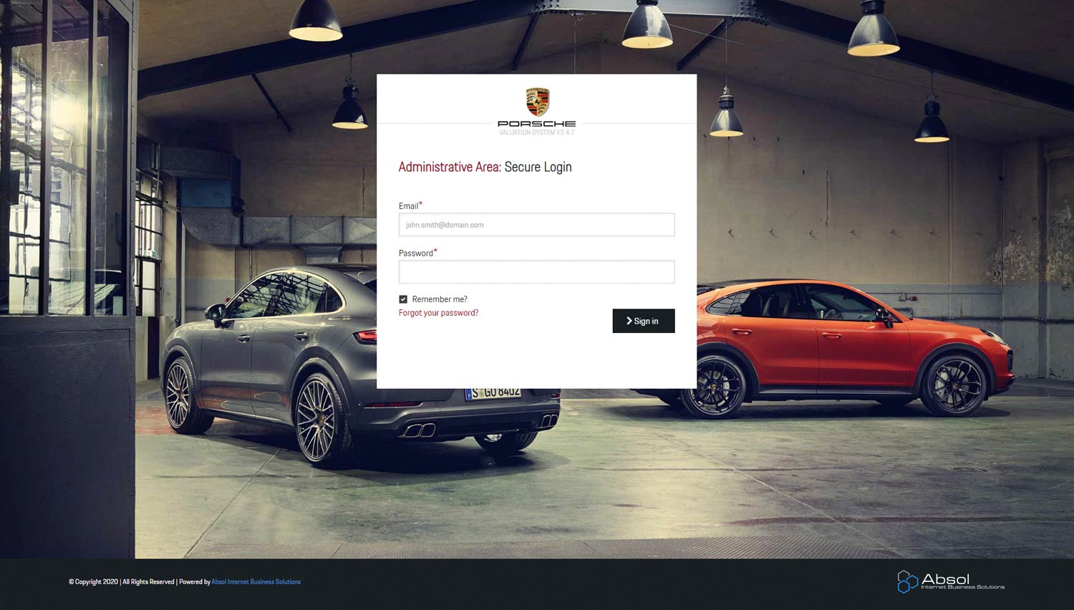Click the Absol logo in the footer
The width and height of the screenshot is (1074, 610).
(x=951, y=581)
